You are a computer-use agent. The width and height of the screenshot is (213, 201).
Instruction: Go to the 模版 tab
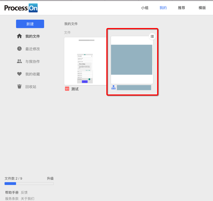[202, 8]
